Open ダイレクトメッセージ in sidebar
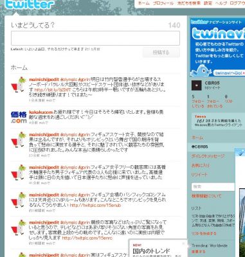 208,156
